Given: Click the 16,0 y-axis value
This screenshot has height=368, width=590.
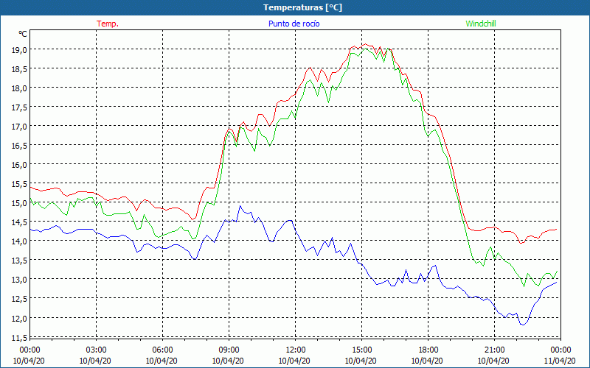Looking at the screenshot, I should click(19, 164).
